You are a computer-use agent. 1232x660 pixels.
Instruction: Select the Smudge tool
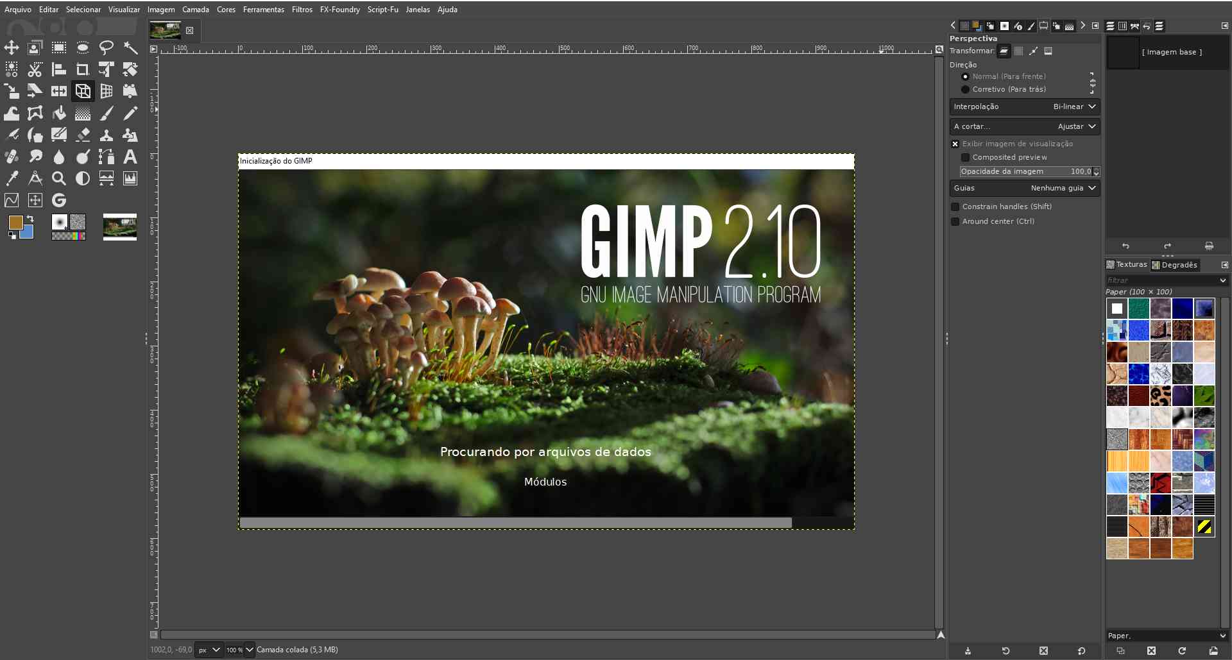[x=35, y=157]
